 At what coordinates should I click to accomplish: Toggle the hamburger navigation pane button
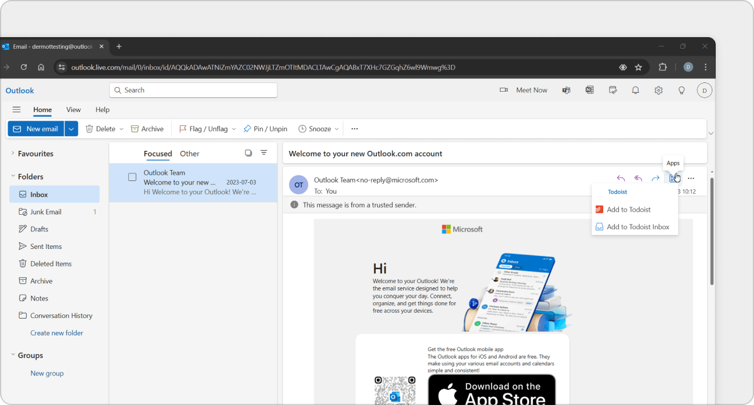(x=16, y=110)
